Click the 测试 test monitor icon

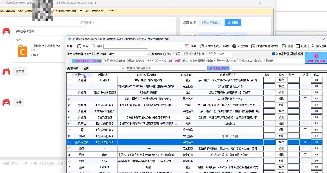click(x=187, y=46)
